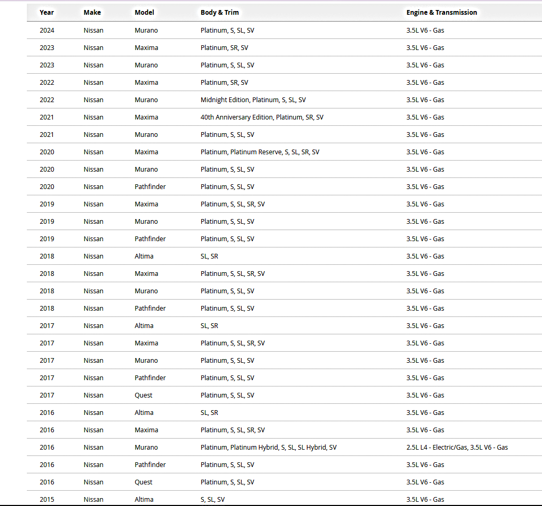Click year 2021 in the Murano row
The image size is (542, 506).
(47, 135)
